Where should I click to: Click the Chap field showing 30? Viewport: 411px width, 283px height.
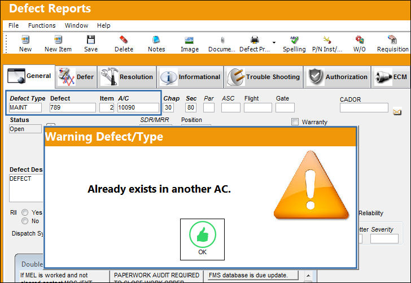[x=168, y=107]
